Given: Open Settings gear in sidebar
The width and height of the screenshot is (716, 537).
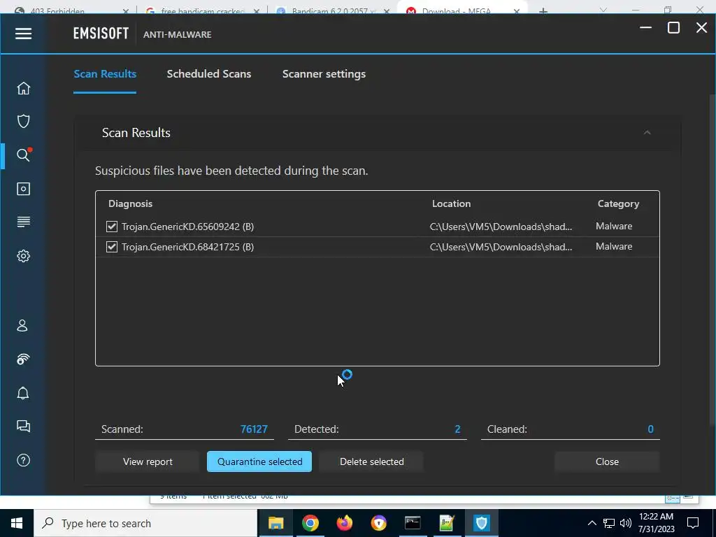Looking at the screenshot, I should coord(23,256).
